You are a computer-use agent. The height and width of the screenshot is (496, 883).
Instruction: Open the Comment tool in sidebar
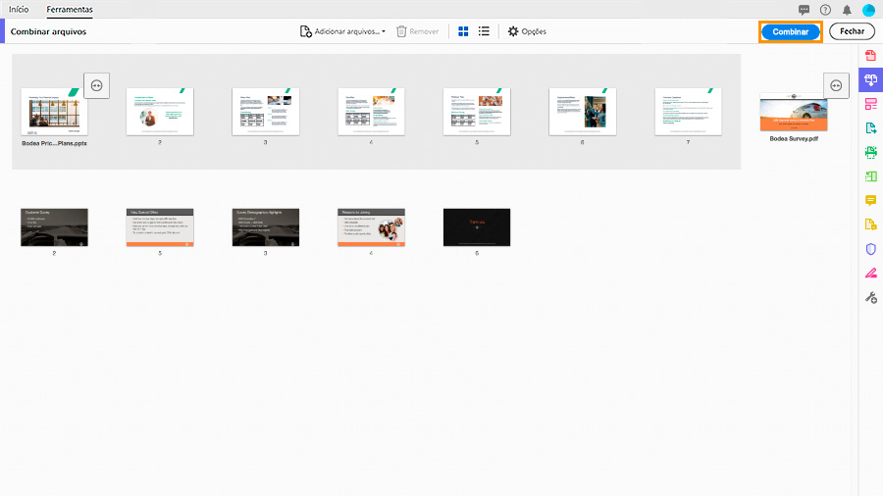(x=870, y=200)
